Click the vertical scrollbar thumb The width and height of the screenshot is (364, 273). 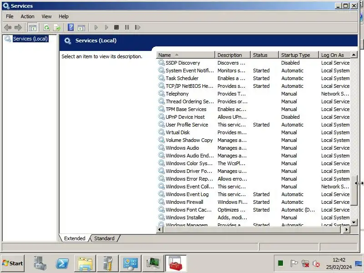point(354,190)
